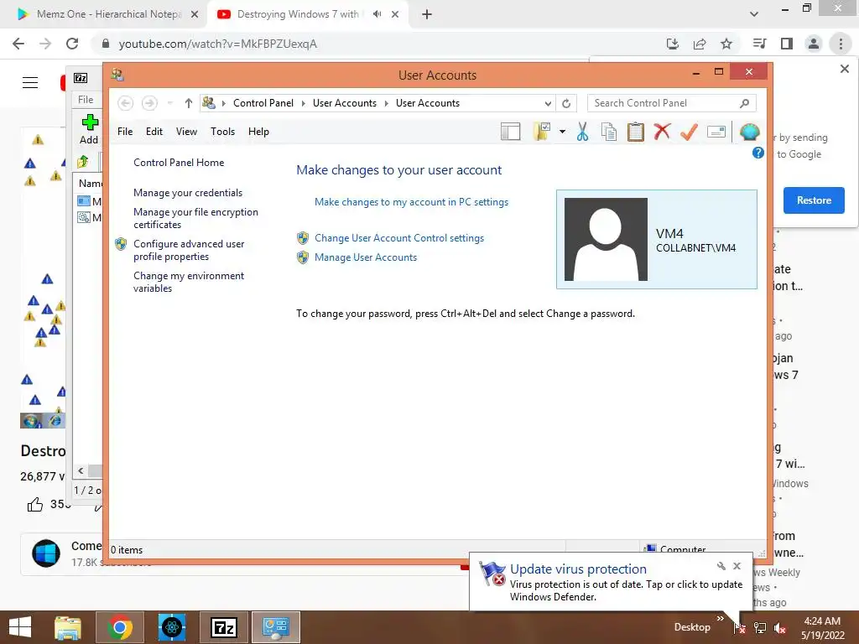Viewport: 859px width, 644px height.
Task: Expand the arrow after first User Accounts breadcrumb
Action: (x=386, y=103)
